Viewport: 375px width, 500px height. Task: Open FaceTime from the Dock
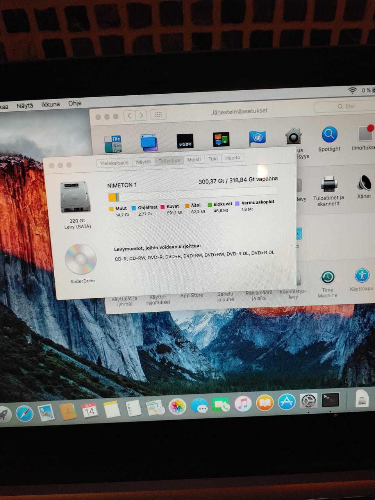(x=221, y=405)
